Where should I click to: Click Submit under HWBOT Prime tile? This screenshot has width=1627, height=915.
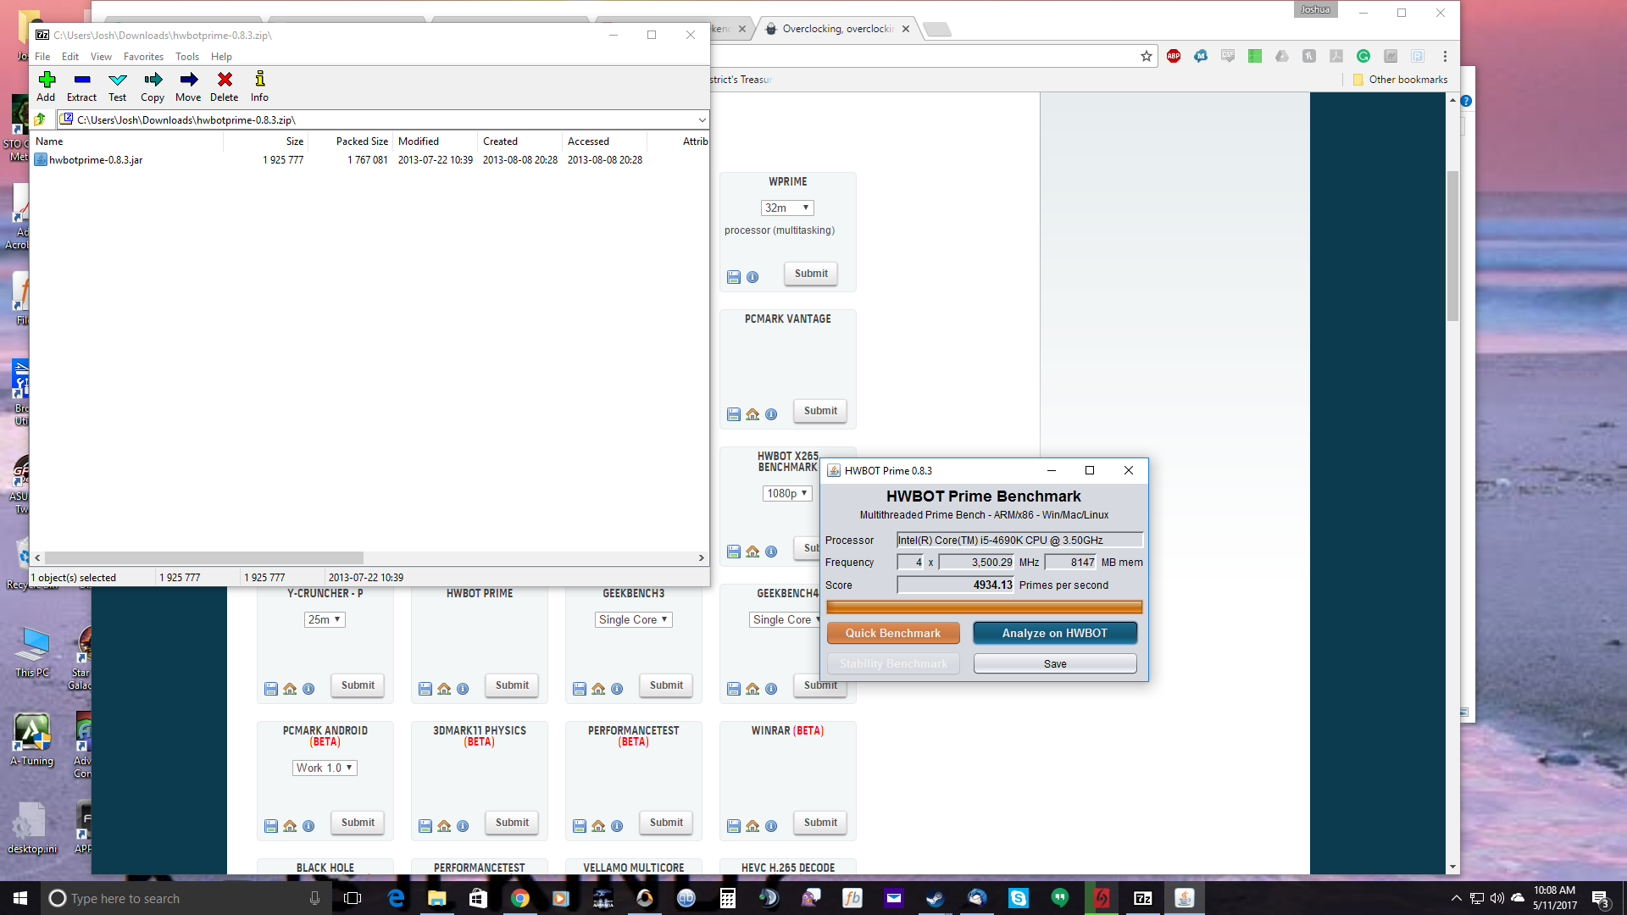point(512,685)
